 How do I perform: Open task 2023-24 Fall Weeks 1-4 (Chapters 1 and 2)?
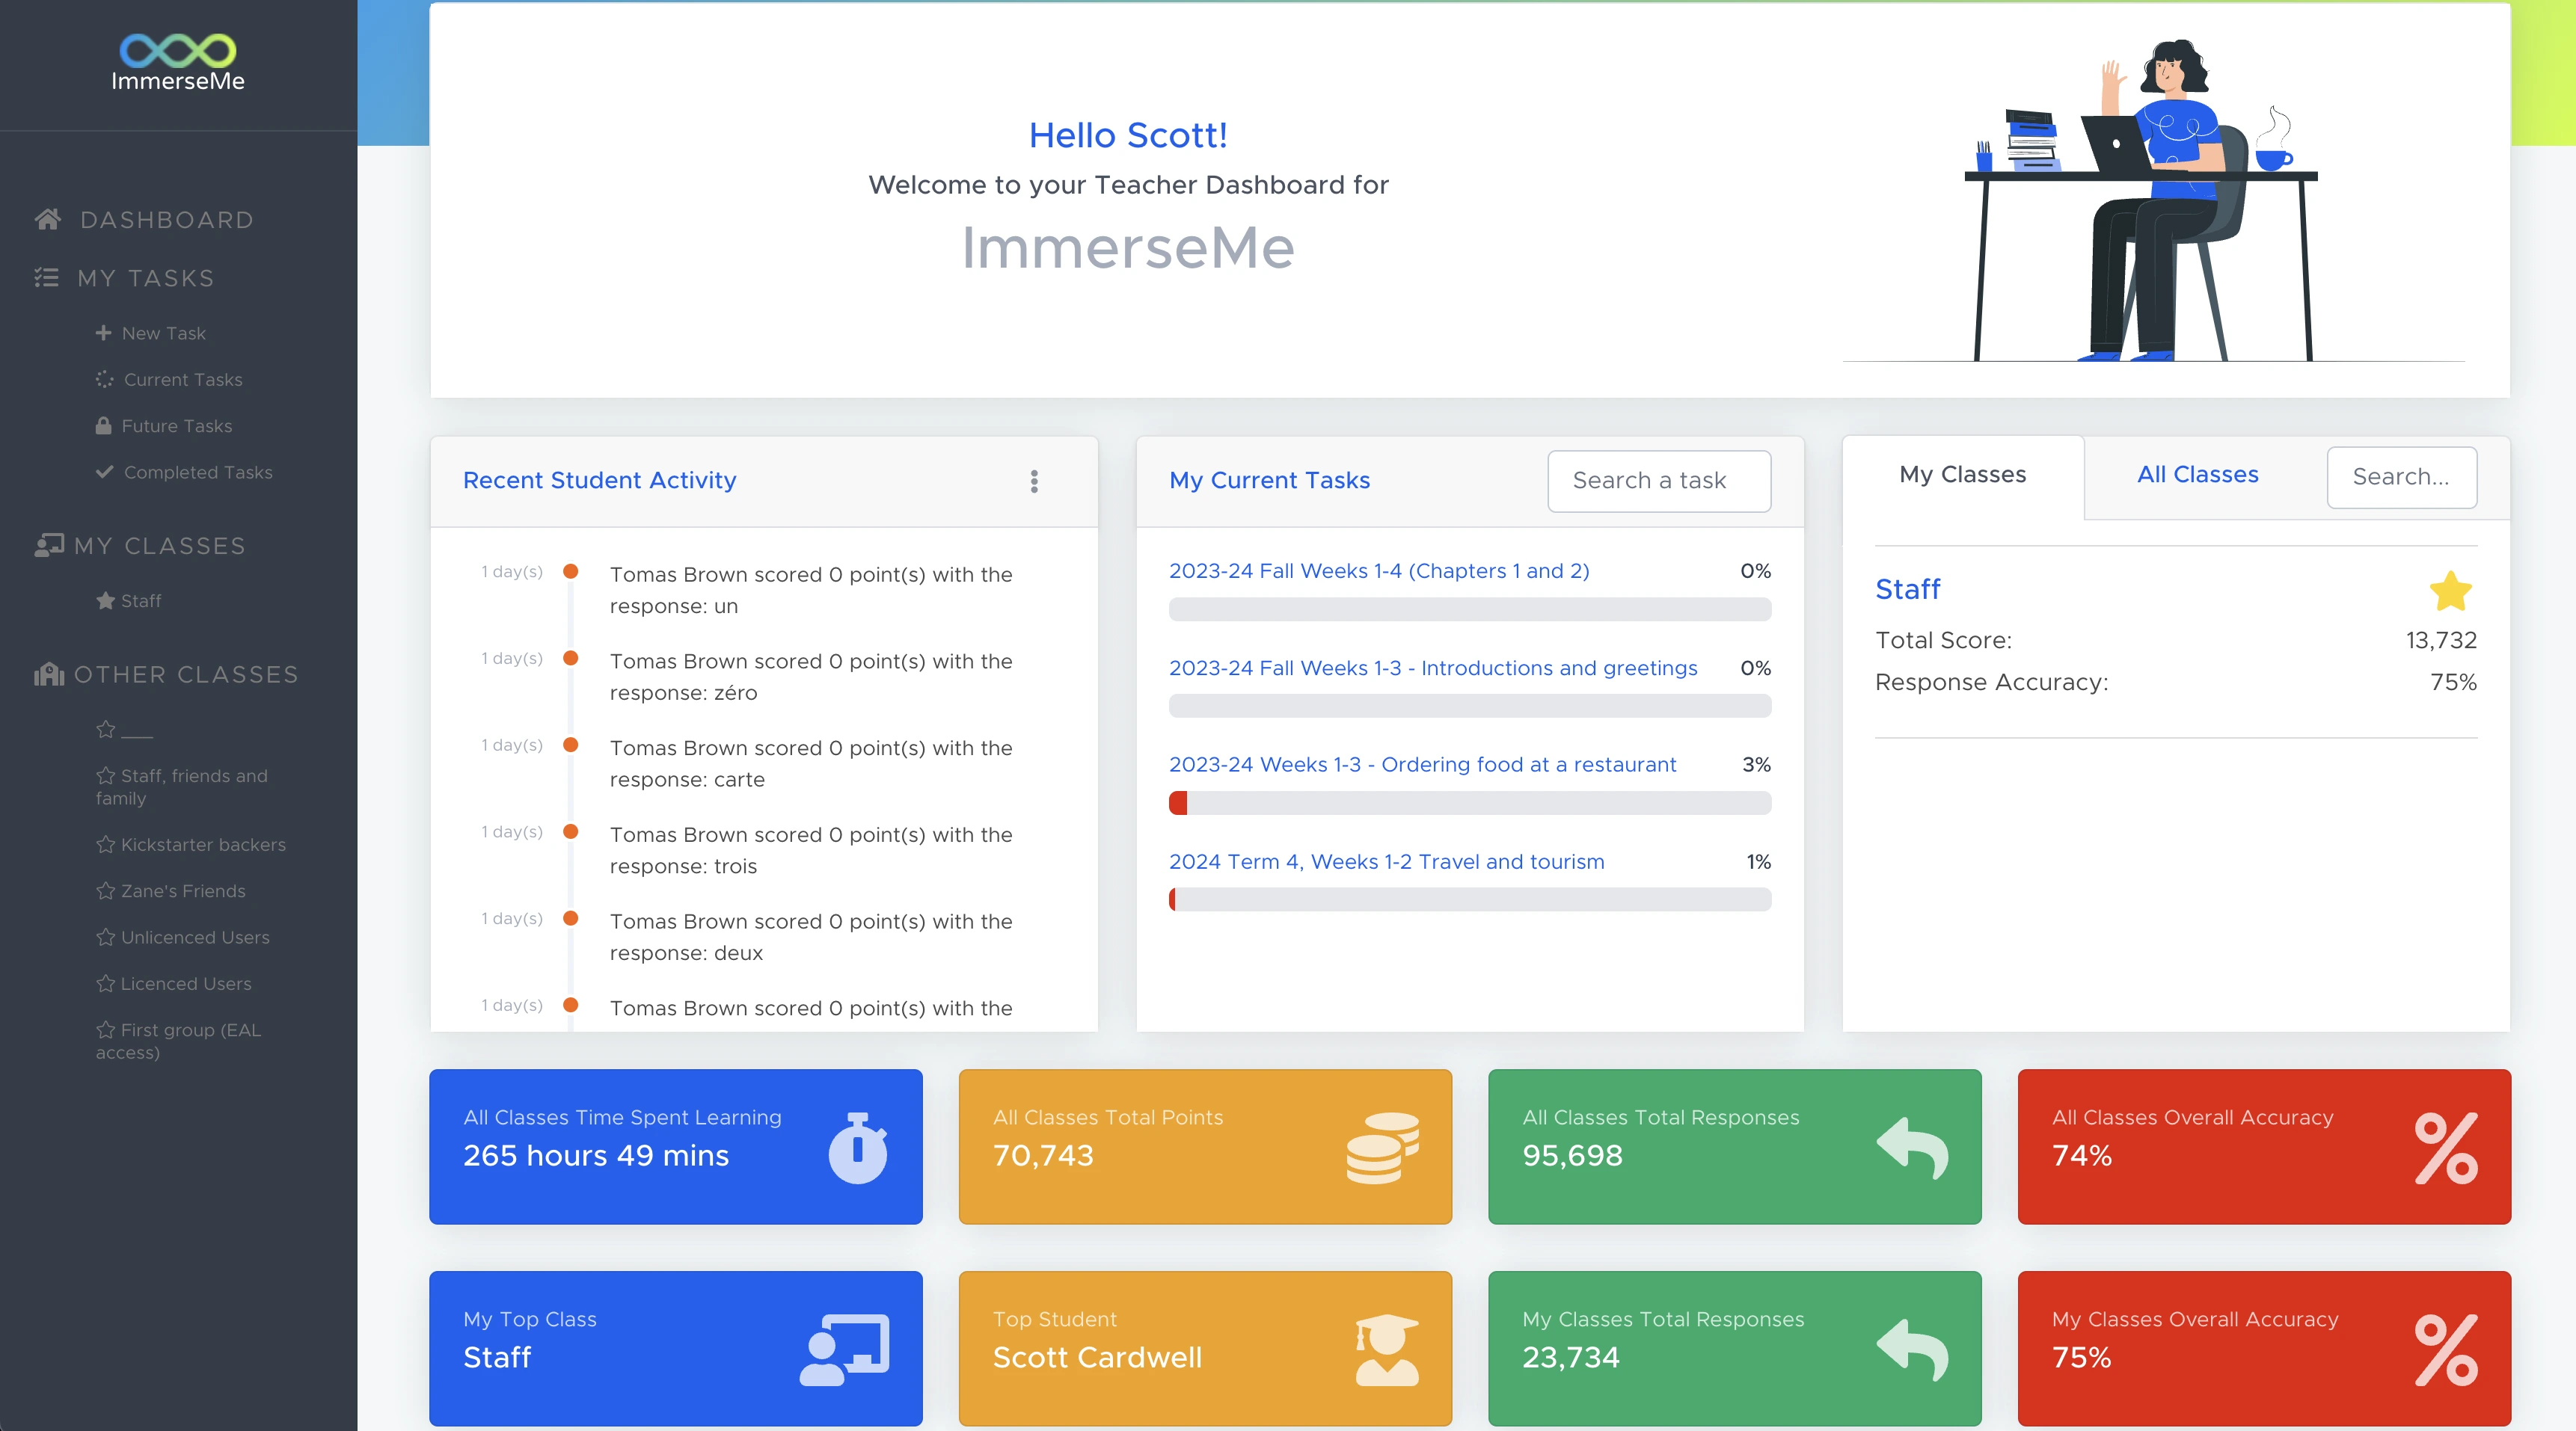click(1379, 570)
